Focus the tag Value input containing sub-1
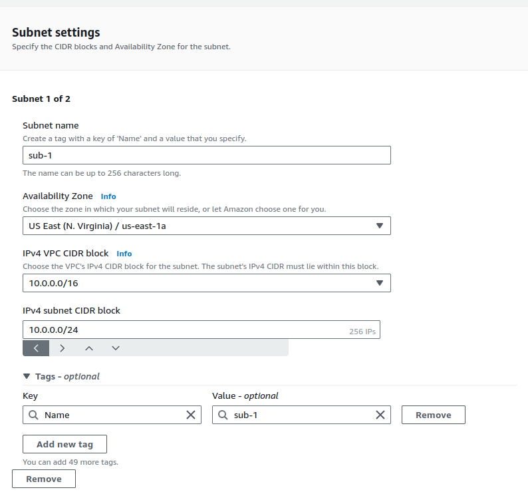 [x=299, y=415]
